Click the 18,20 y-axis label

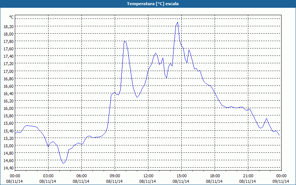[x=9, y=27]
